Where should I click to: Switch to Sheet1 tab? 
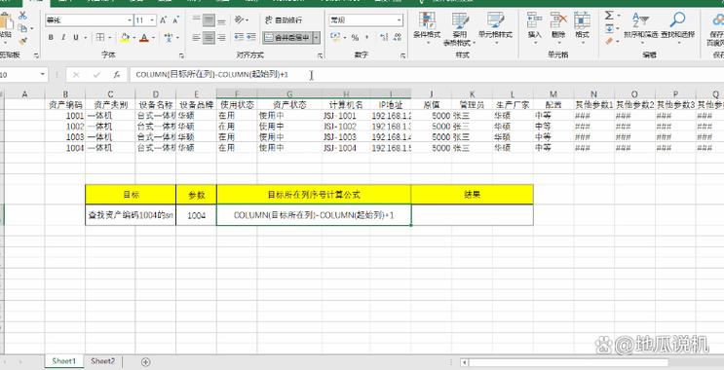point(63,361)
